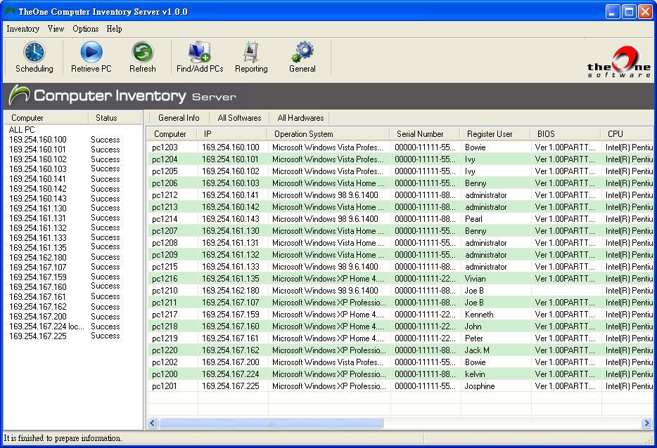
Task: Select 169.254.161.130 in the left list
Action: [x=38, y=209]
